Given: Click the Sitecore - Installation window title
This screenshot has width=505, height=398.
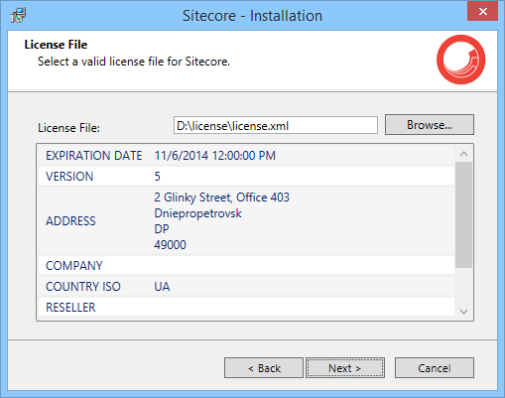Looking at the screenshot, I should (x=252, y=16).
